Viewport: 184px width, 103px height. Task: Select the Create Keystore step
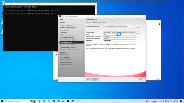[x=64, y=30]
